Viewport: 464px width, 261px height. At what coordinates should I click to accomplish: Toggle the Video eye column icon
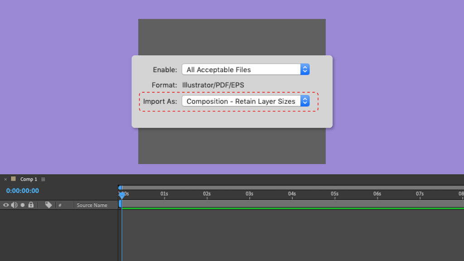pyautogui.click(x=6, y=205)
